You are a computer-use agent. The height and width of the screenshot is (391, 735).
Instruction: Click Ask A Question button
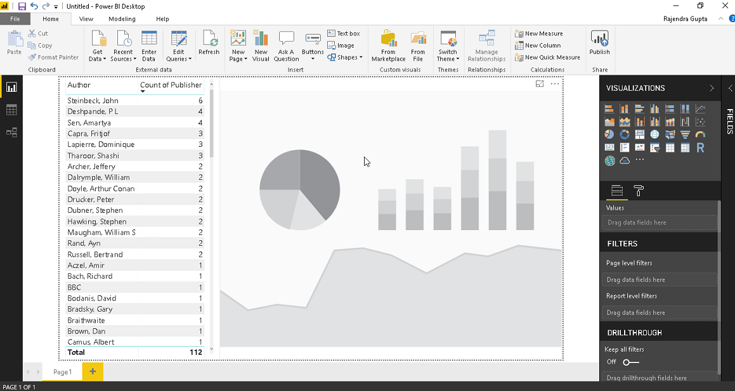tap(286, 46)
